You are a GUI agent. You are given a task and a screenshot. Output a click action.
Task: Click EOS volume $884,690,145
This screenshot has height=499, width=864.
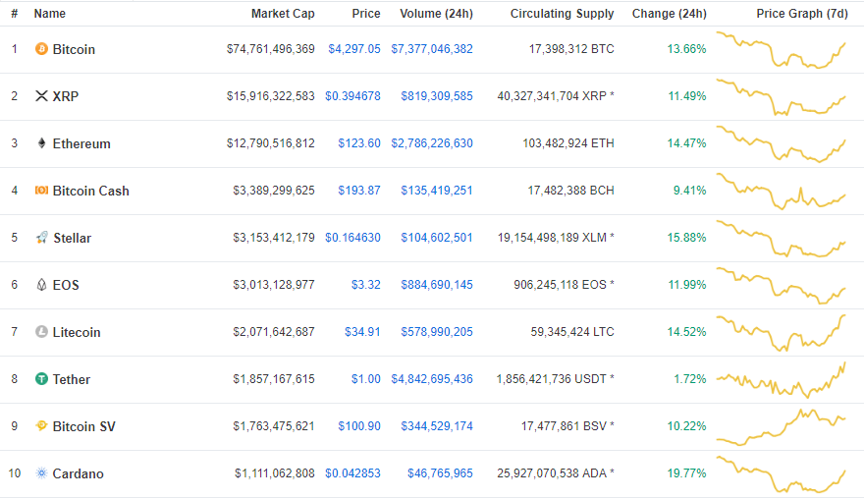(x=437, y=285)
